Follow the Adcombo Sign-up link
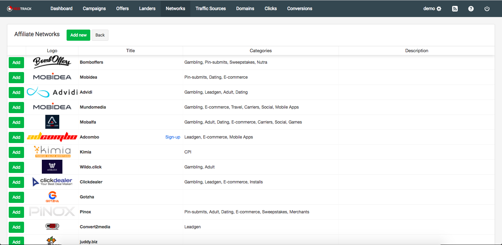 click(173, 137)
